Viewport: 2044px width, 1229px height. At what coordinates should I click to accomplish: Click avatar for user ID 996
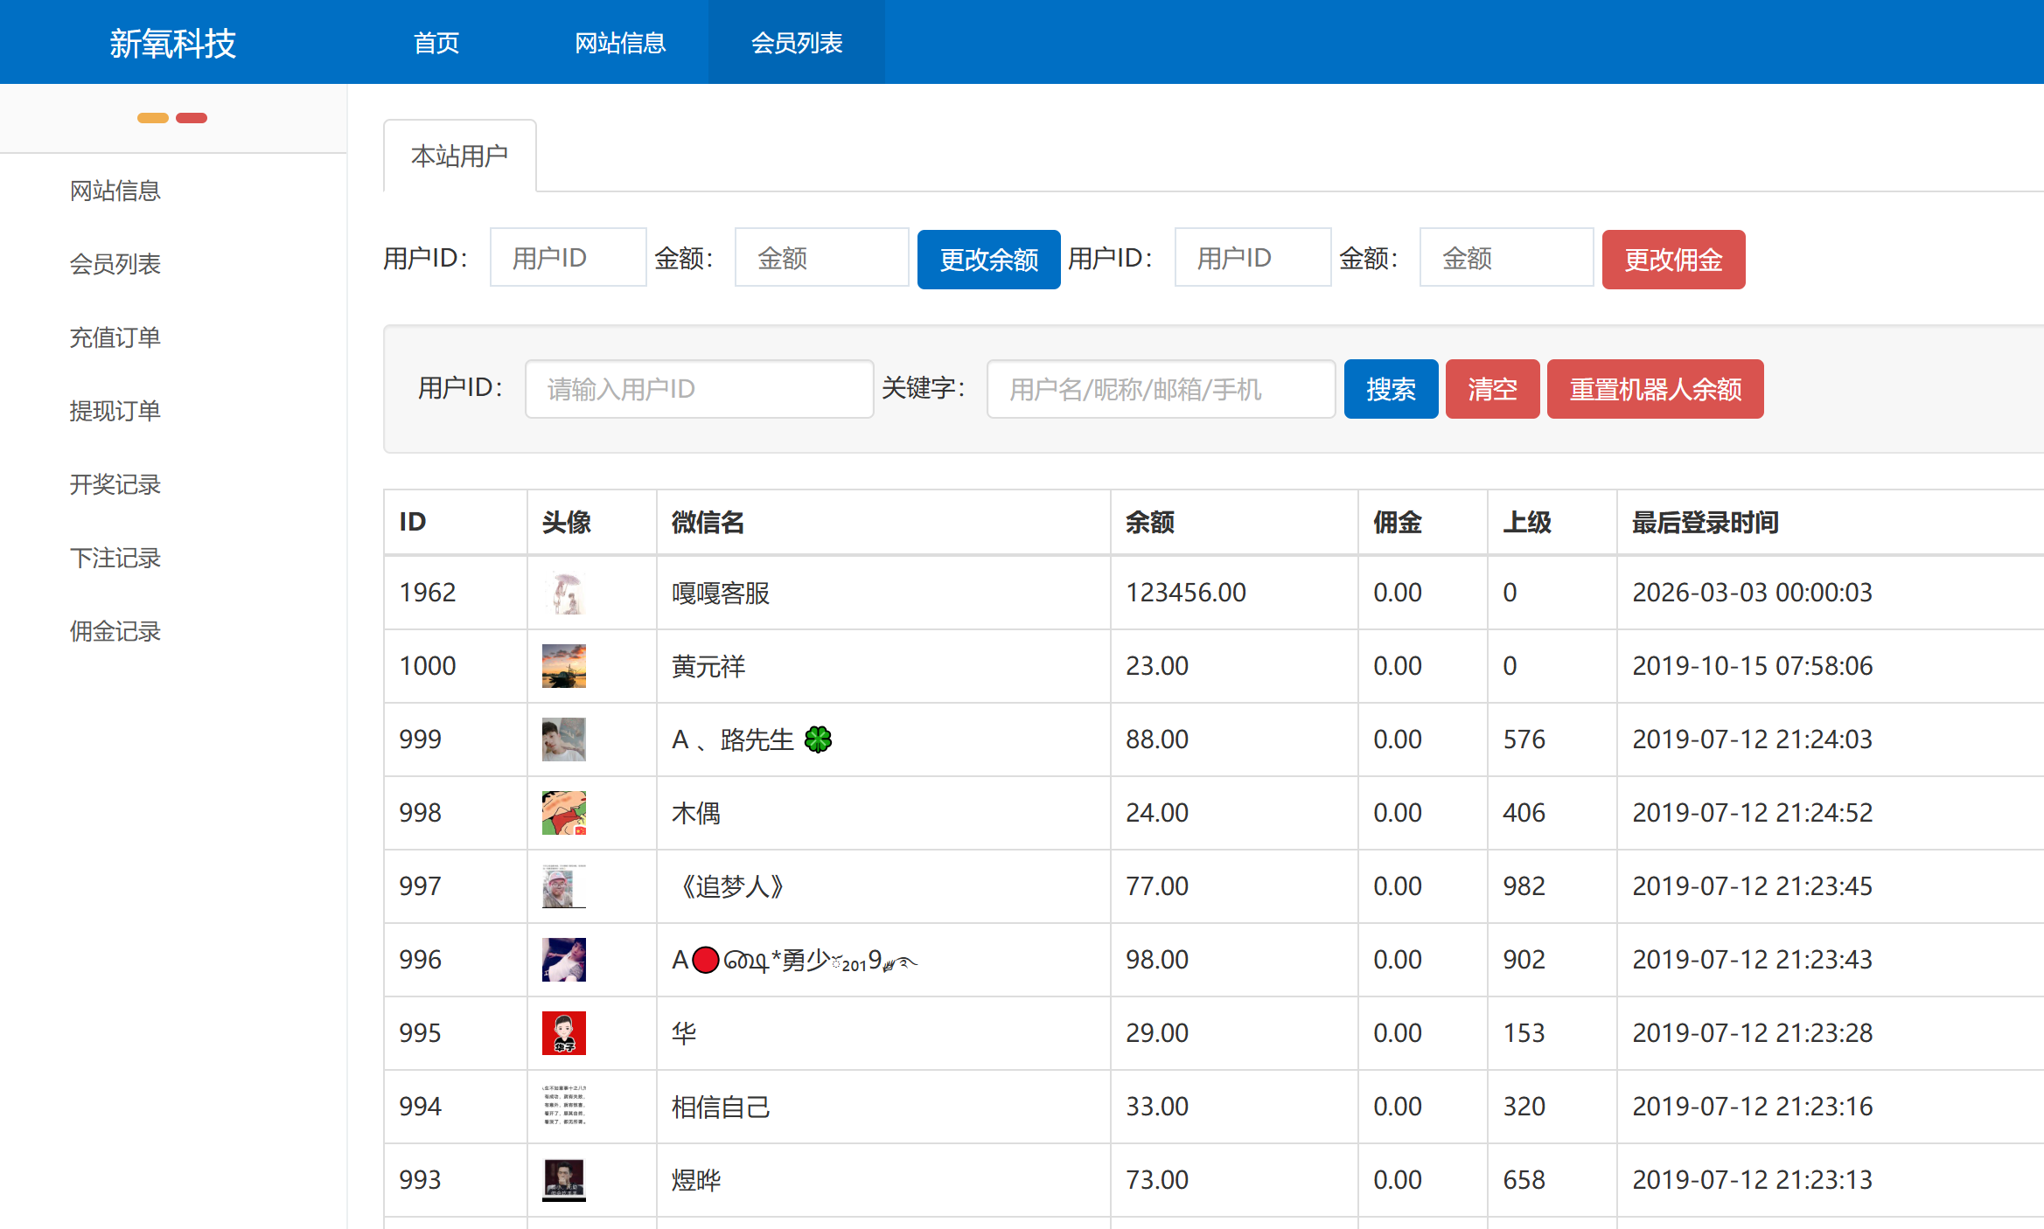(x=563, y=960)
